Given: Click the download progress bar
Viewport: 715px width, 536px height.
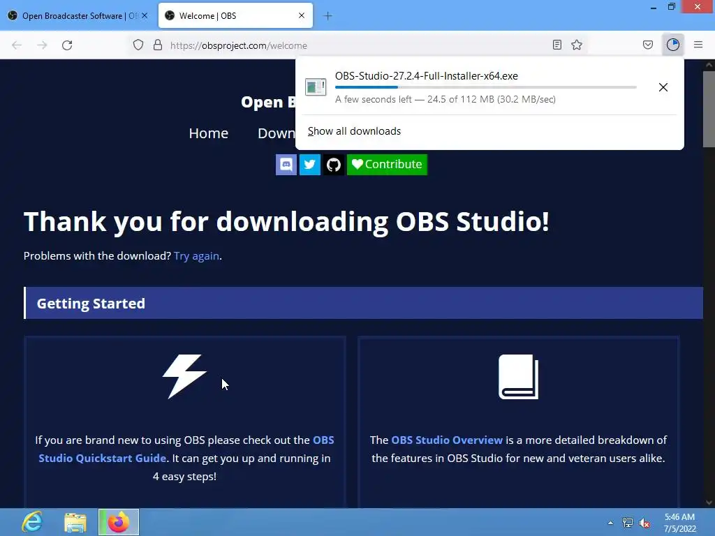Looking at the screenshot, I should 486,87.
